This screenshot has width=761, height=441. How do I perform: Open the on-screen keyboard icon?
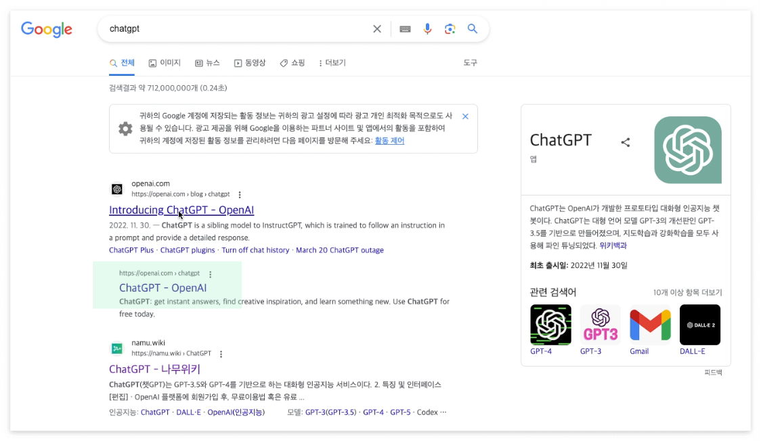click(406, 29)
